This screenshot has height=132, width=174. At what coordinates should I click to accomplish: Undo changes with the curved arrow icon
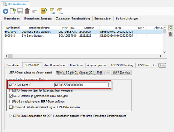click(x=35, y=11)
